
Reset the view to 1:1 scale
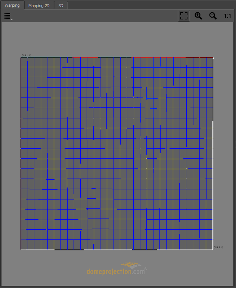(x=227, y=16)
